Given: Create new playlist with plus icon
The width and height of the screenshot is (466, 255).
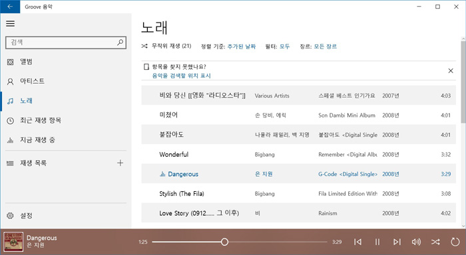Looking at the screenshot, I should click(x=120, y=163).
